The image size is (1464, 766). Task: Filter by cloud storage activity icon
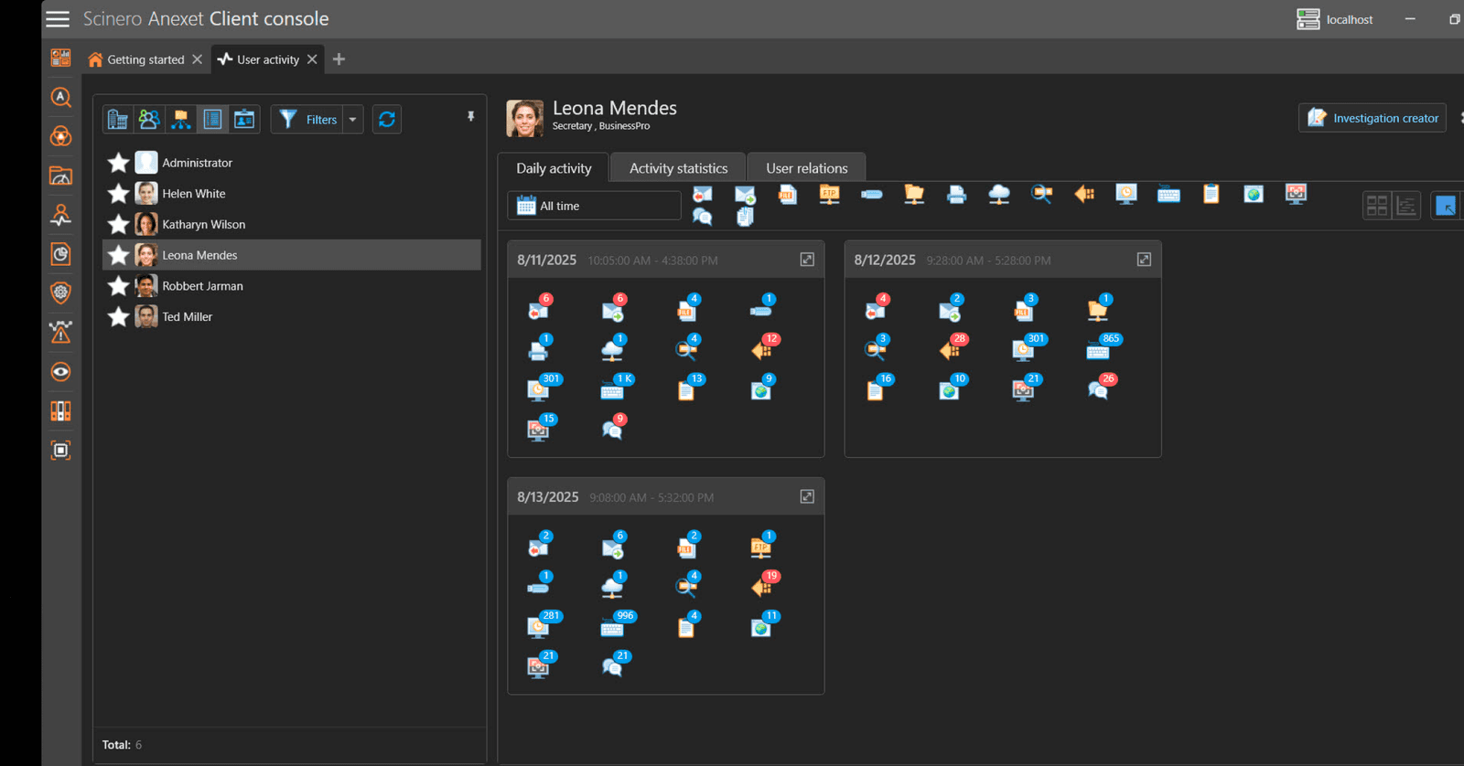click(x=999, y=194)
